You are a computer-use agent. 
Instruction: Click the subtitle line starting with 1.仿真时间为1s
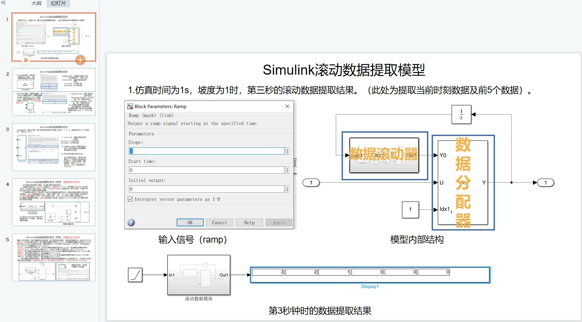[330, 90]
